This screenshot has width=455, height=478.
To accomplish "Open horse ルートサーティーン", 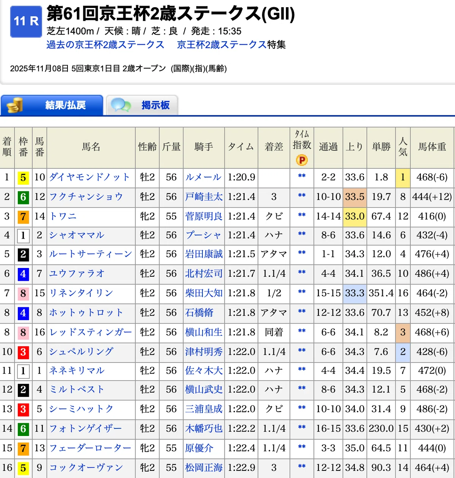I will (91, 254).
